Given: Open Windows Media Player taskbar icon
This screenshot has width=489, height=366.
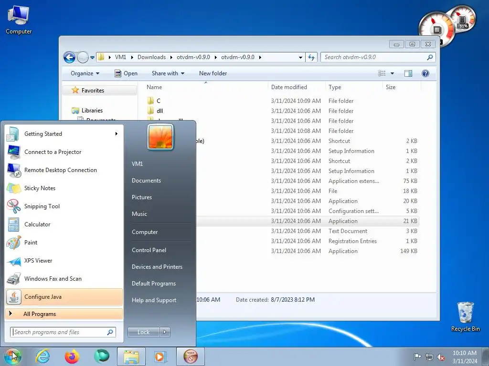Looking at the screenshot, I should click(x=161, y=356).
